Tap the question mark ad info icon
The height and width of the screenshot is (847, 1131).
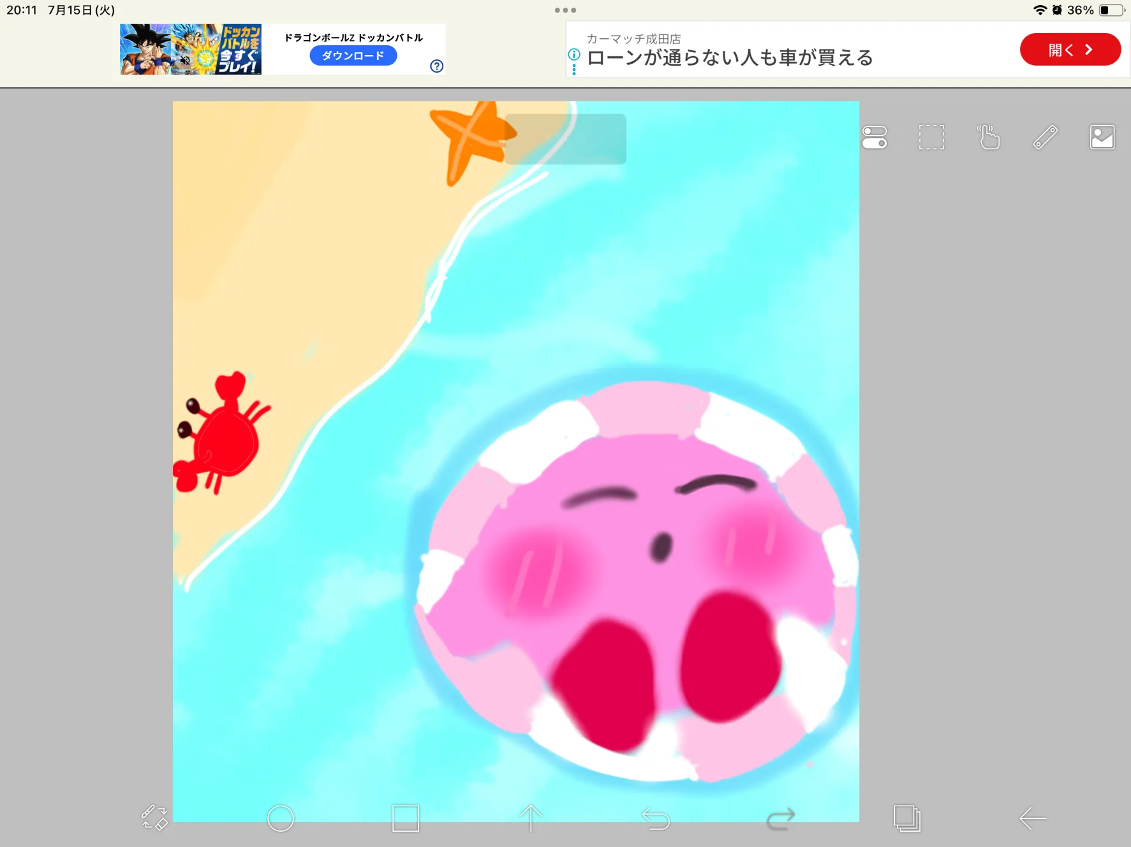pyautogui.click(x=436, y=66)
